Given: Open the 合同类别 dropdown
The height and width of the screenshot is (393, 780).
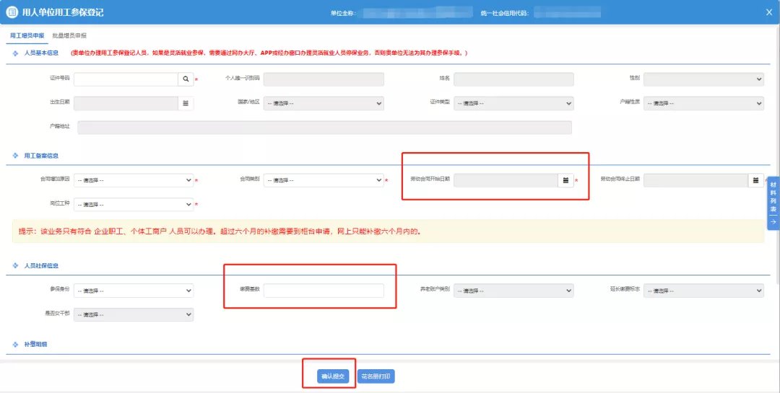Looking at the screenshot, I should pos(323,180).
